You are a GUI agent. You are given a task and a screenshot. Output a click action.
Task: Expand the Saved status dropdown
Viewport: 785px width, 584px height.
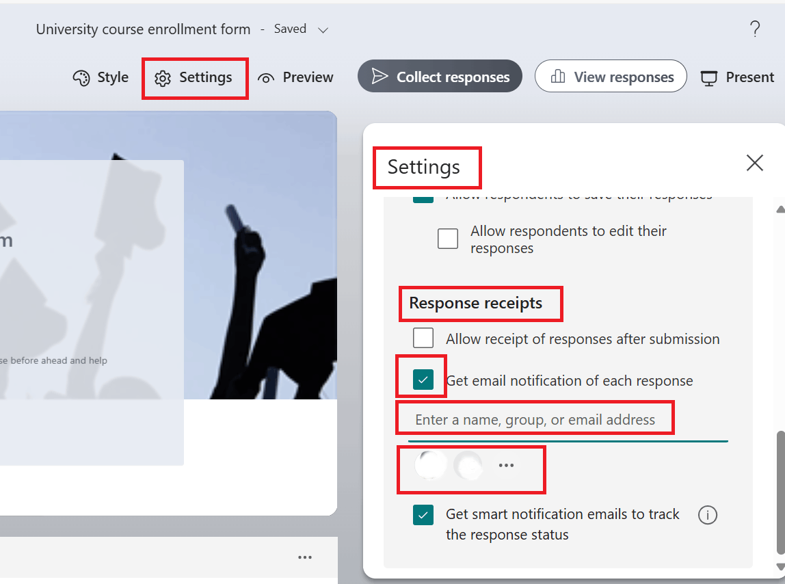[323, 29]
